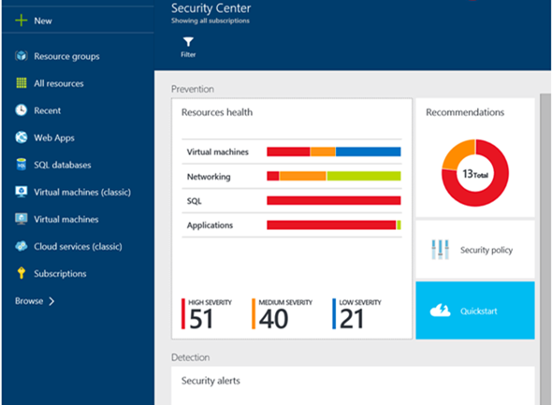Go to Web Apps in sidebar
552x405 pixels.
54,137
